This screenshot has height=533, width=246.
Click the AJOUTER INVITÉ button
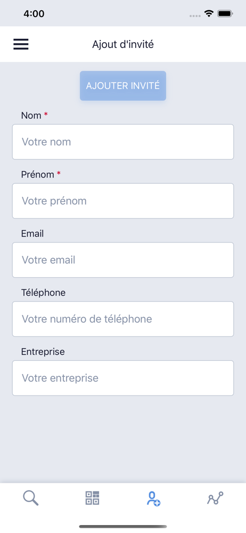(123, 86)
